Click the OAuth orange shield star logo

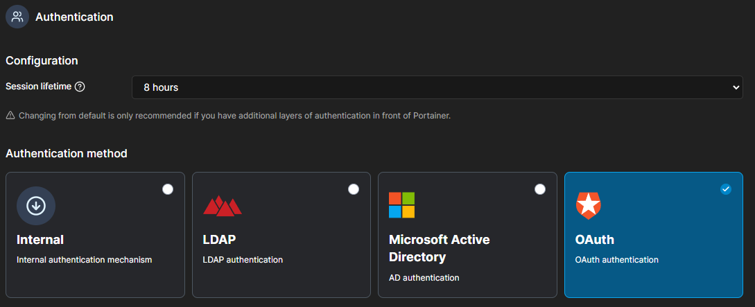point(588,205)
